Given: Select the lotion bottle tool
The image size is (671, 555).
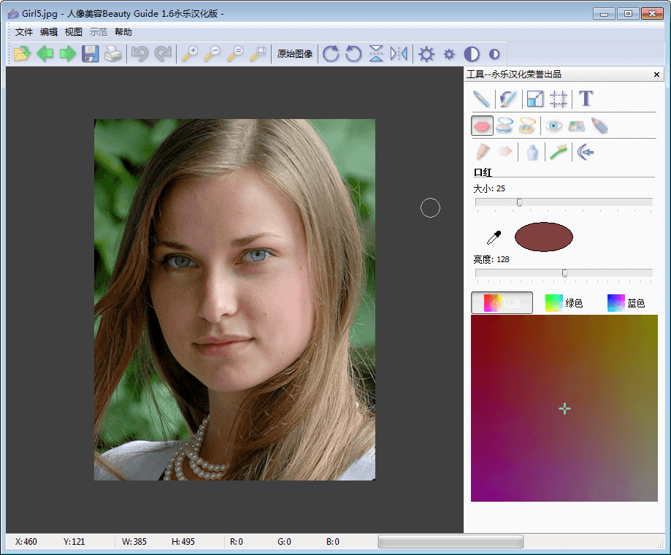Looking at the screenshot, I should [532, 153].
